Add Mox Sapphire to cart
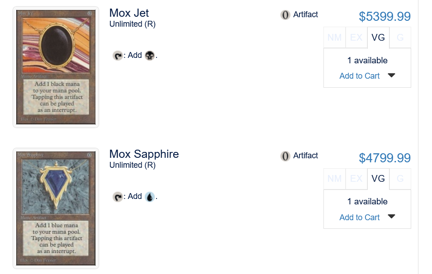The height and width of the screenshot is (274, 432). click(x=360, y=217)
